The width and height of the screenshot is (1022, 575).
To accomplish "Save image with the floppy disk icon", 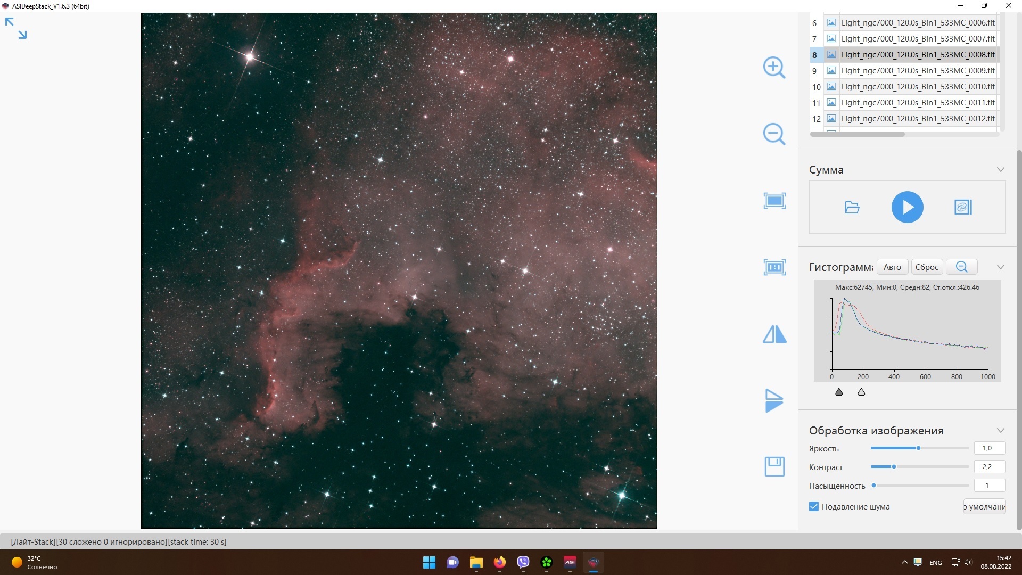I will point(774,466).
